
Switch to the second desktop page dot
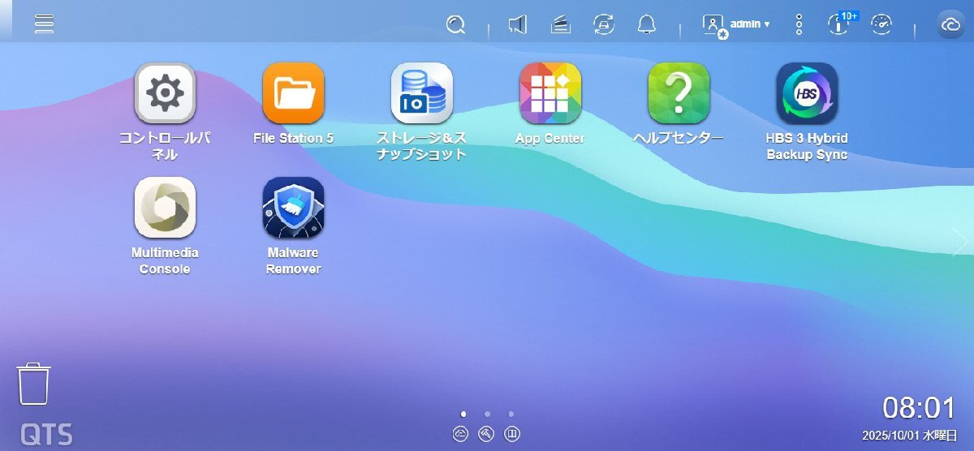(487, 414)
